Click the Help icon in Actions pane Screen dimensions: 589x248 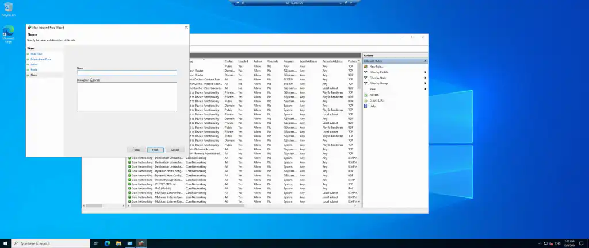pyautogui.click(x=365, y=106)
